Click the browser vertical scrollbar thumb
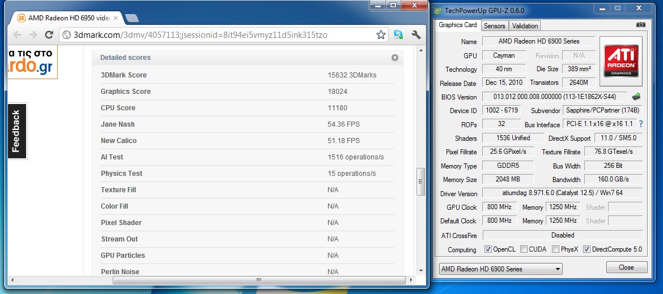 pyautogui.click(x=420, y=181)
